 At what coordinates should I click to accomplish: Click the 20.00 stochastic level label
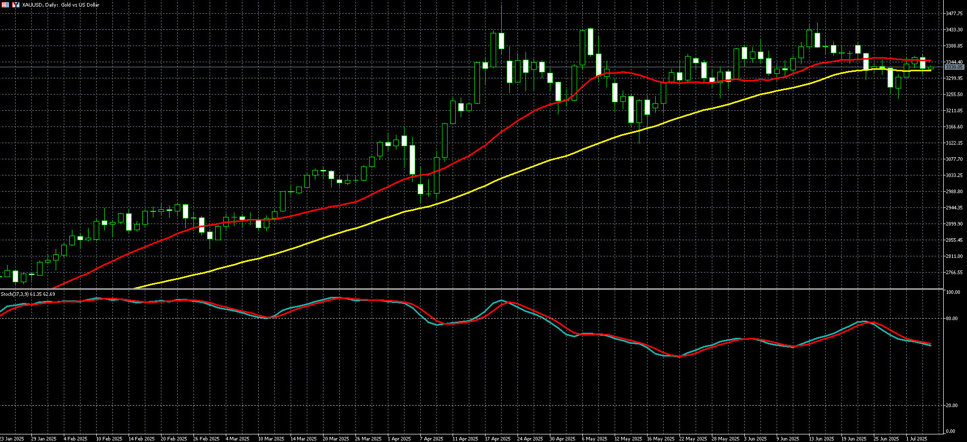pos(952,406)
